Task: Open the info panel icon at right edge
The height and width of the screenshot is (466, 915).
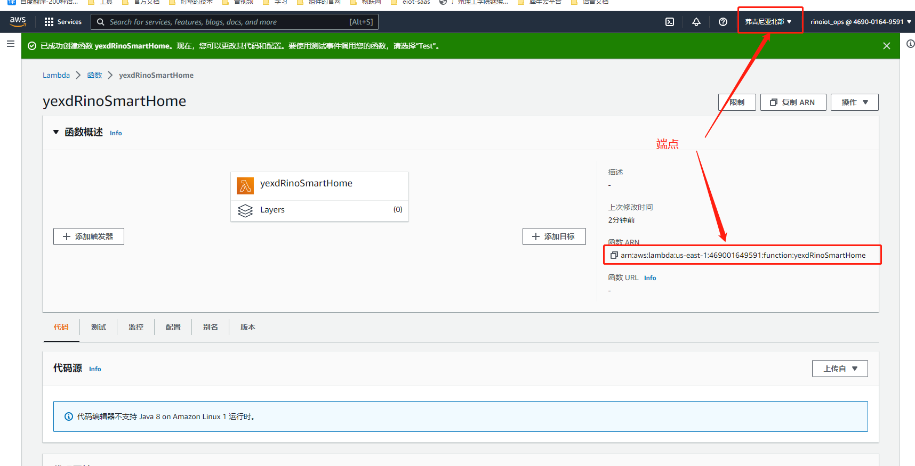Action: click(911, 44)
